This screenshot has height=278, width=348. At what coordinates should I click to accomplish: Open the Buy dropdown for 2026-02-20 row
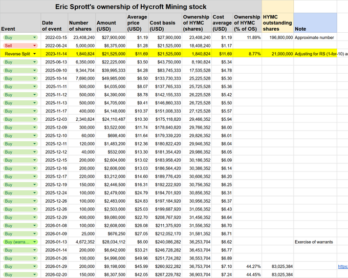20,274
